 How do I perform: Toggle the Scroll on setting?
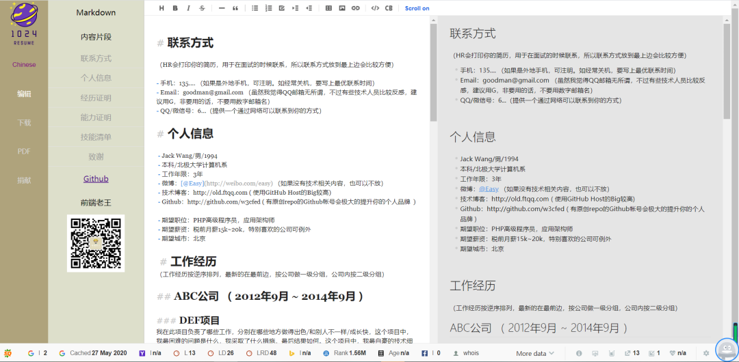(417, 8)
